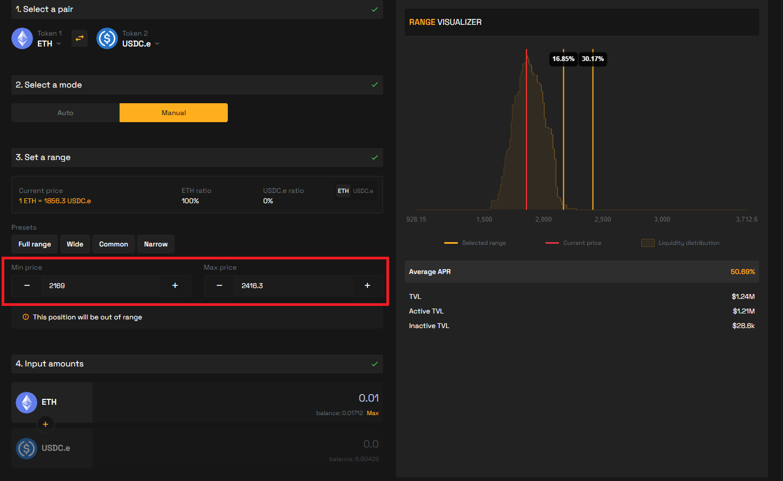Viewport: 783px width, 481px height.
Task: Click the Liquidity distribution legend swatch
Action: coord(648,243)
